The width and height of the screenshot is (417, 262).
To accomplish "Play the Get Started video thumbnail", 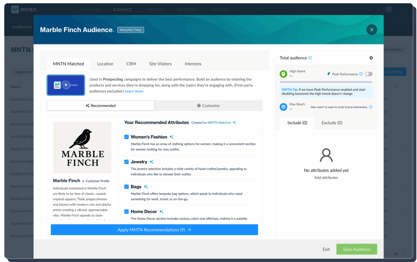I will [x=66, y=85].
